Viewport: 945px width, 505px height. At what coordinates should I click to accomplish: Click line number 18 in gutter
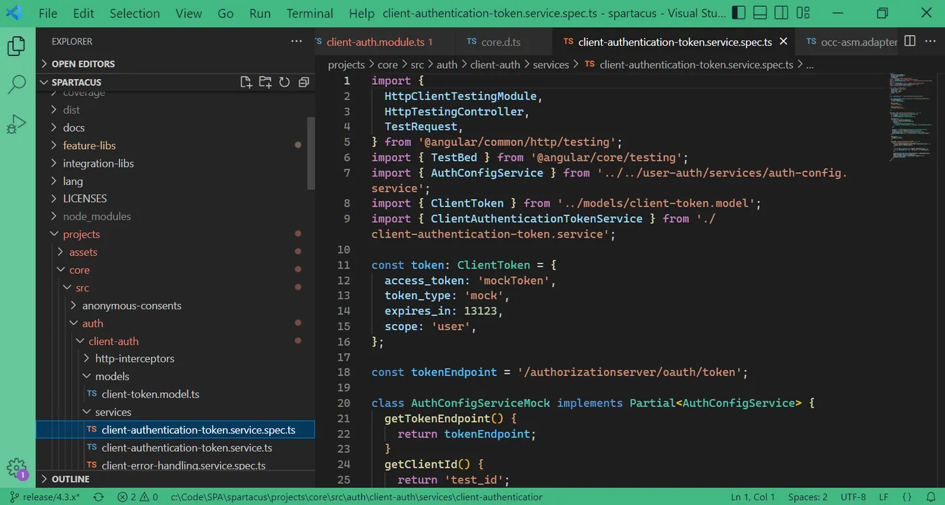[x=344, y=372]
